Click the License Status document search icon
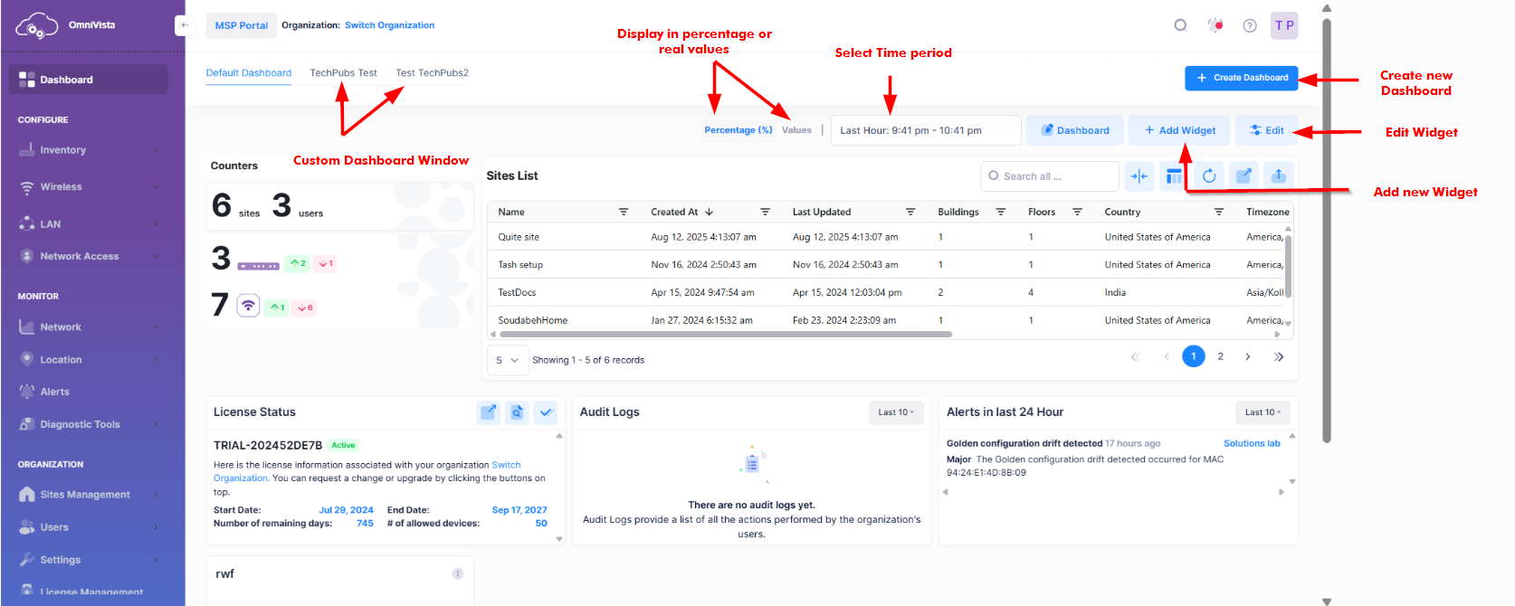Viewport: 1515px width, 606px height. (x=517, y=412)
